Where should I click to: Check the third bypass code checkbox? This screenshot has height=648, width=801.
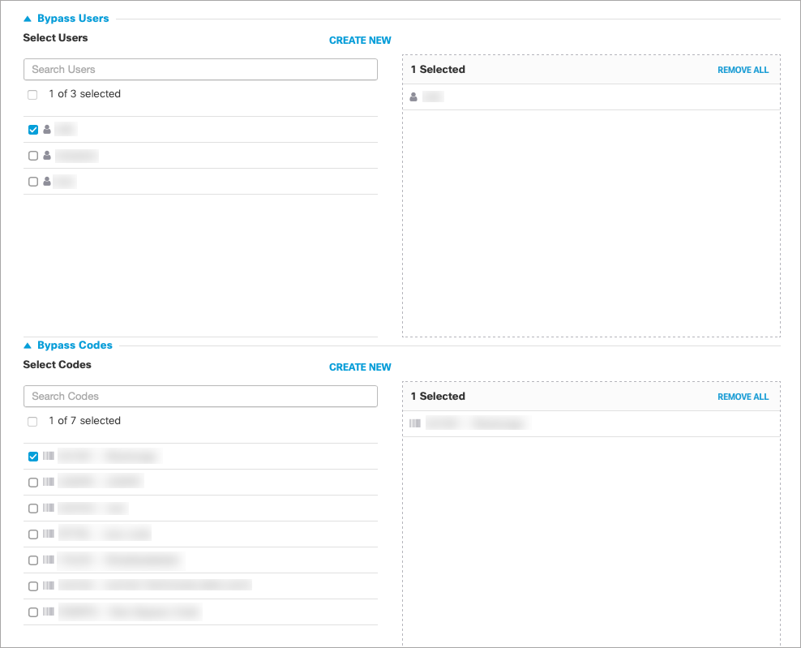33,509
